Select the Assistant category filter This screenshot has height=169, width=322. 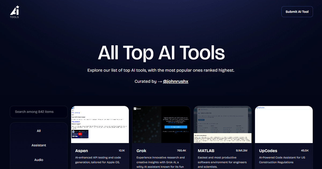click(x=39, y=145)
